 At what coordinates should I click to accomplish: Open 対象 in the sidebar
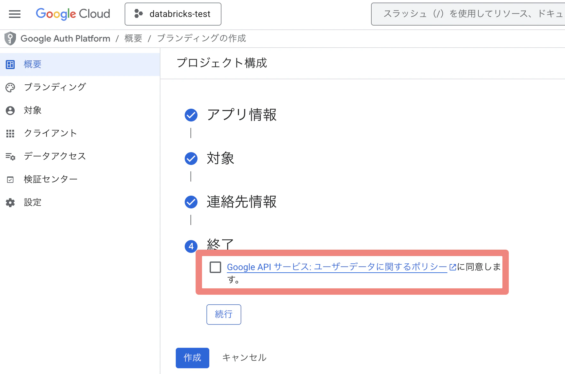pyautogui.click(x=80, y=110)
